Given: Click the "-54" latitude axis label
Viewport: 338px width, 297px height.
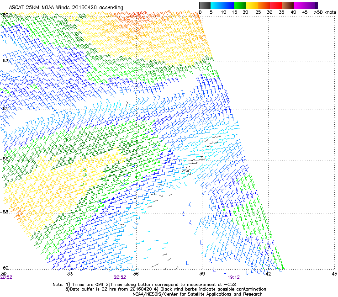Looking at the screenshot, I should [x=4, y=108].
